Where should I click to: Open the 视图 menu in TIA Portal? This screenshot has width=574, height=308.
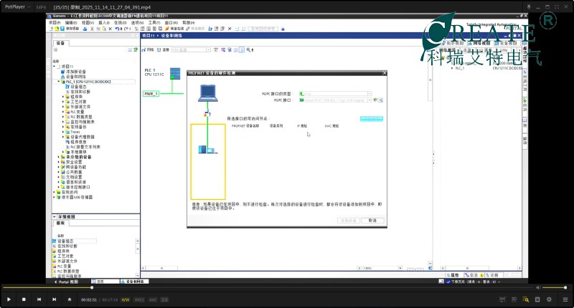click(88, 23)
